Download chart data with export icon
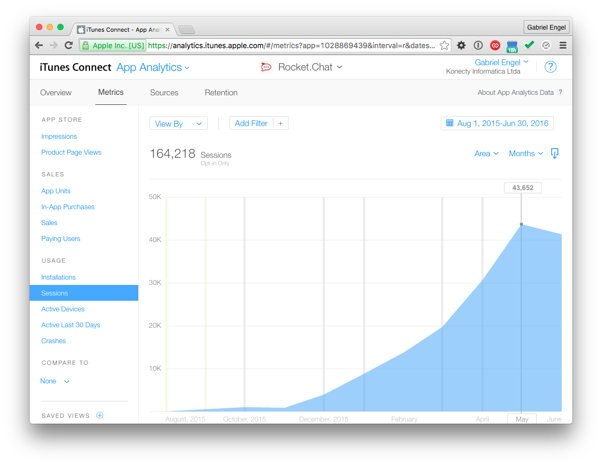 click(x=554, y=154)
